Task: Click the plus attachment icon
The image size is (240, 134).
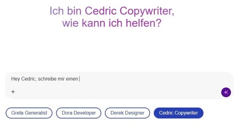Action: 13,92
